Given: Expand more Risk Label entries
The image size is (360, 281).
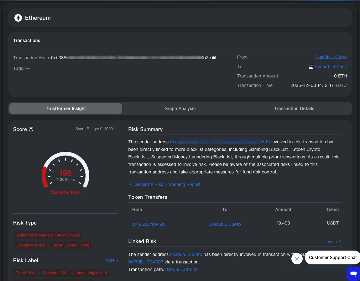Looking at the screenshot, I should tap(112, 260).
